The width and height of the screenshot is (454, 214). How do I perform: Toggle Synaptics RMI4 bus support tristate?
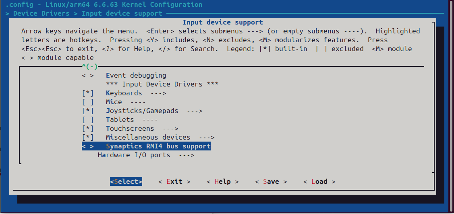(88, 146)
